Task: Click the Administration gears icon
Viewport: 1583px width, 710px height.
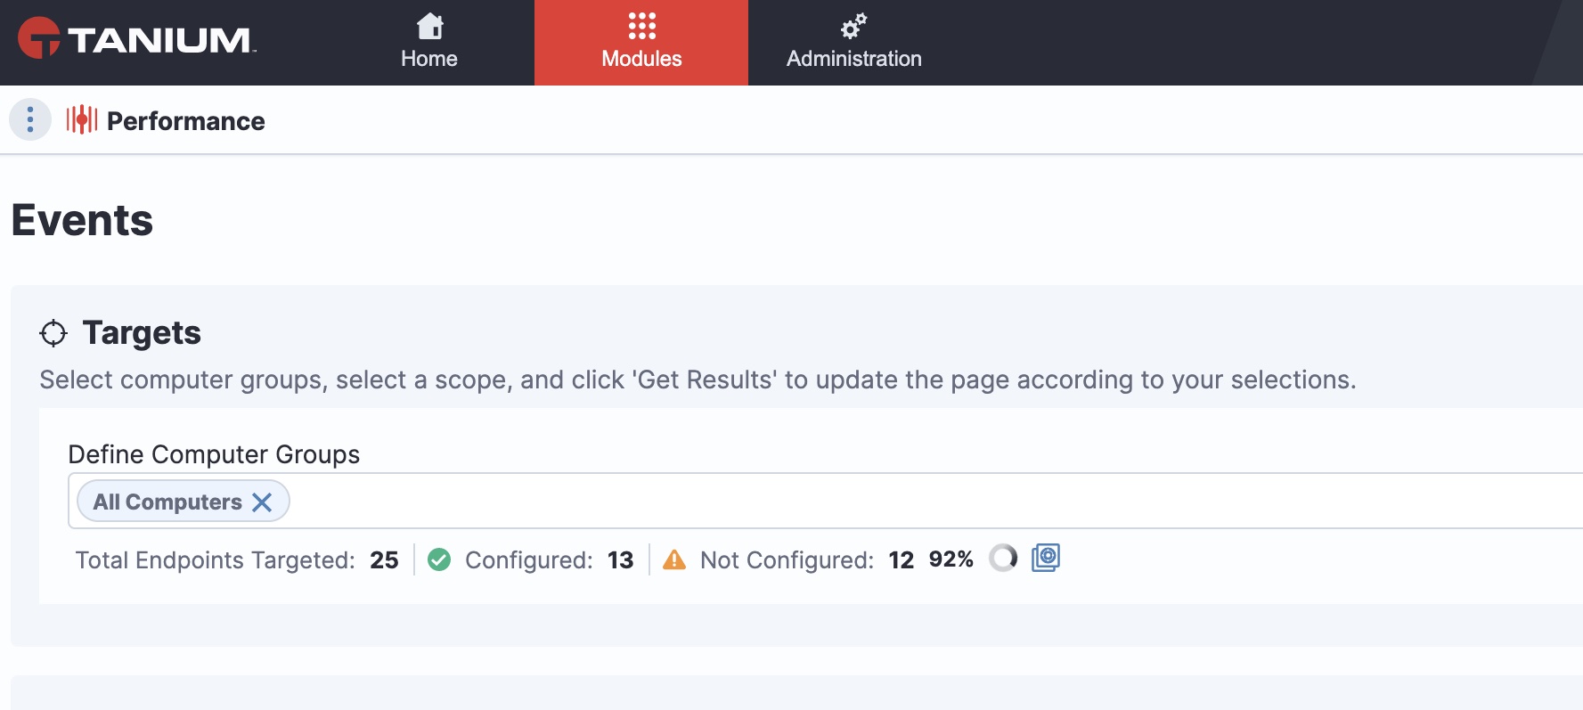Action: pyautogui.click(x=853, y=26)
